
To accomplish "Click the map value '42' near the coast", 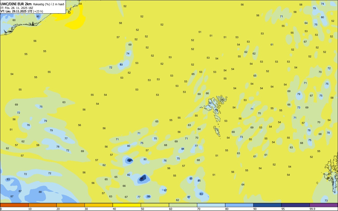I will (69, 13).
